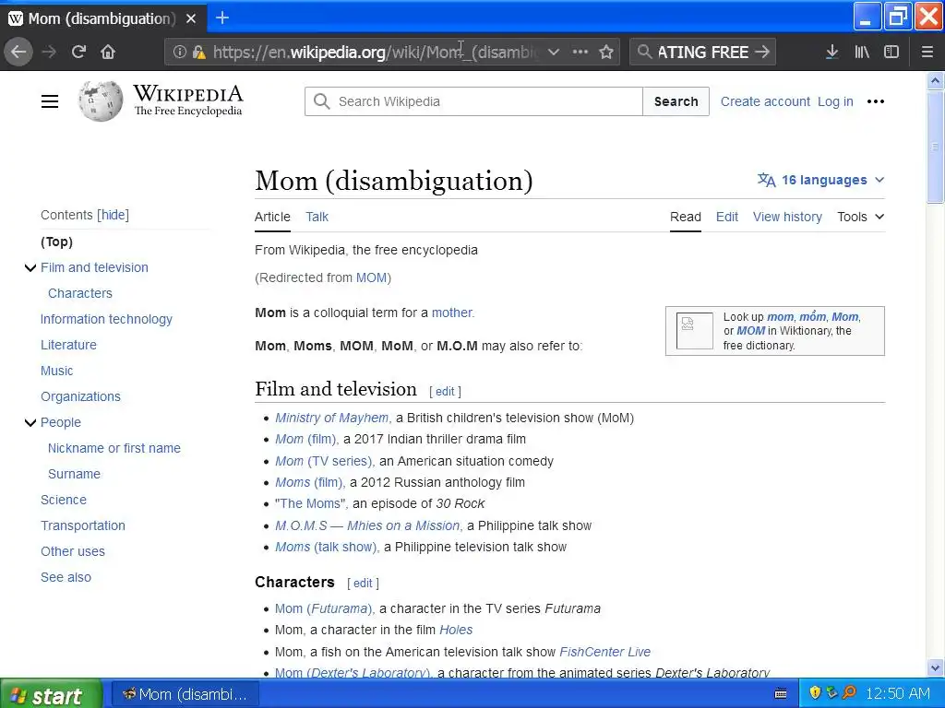Focus the Search Wikipedia input field
The height and width of the screenshot is (708, 945).
(x=474, y=101)
